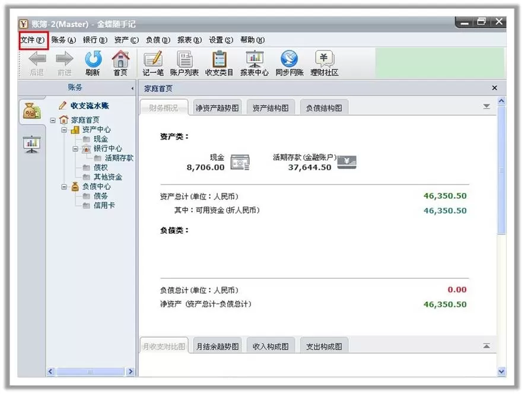Open the 设置 menu
Image resolution: width=524 pixels, height=394 pixels.
tap(221, 40)
